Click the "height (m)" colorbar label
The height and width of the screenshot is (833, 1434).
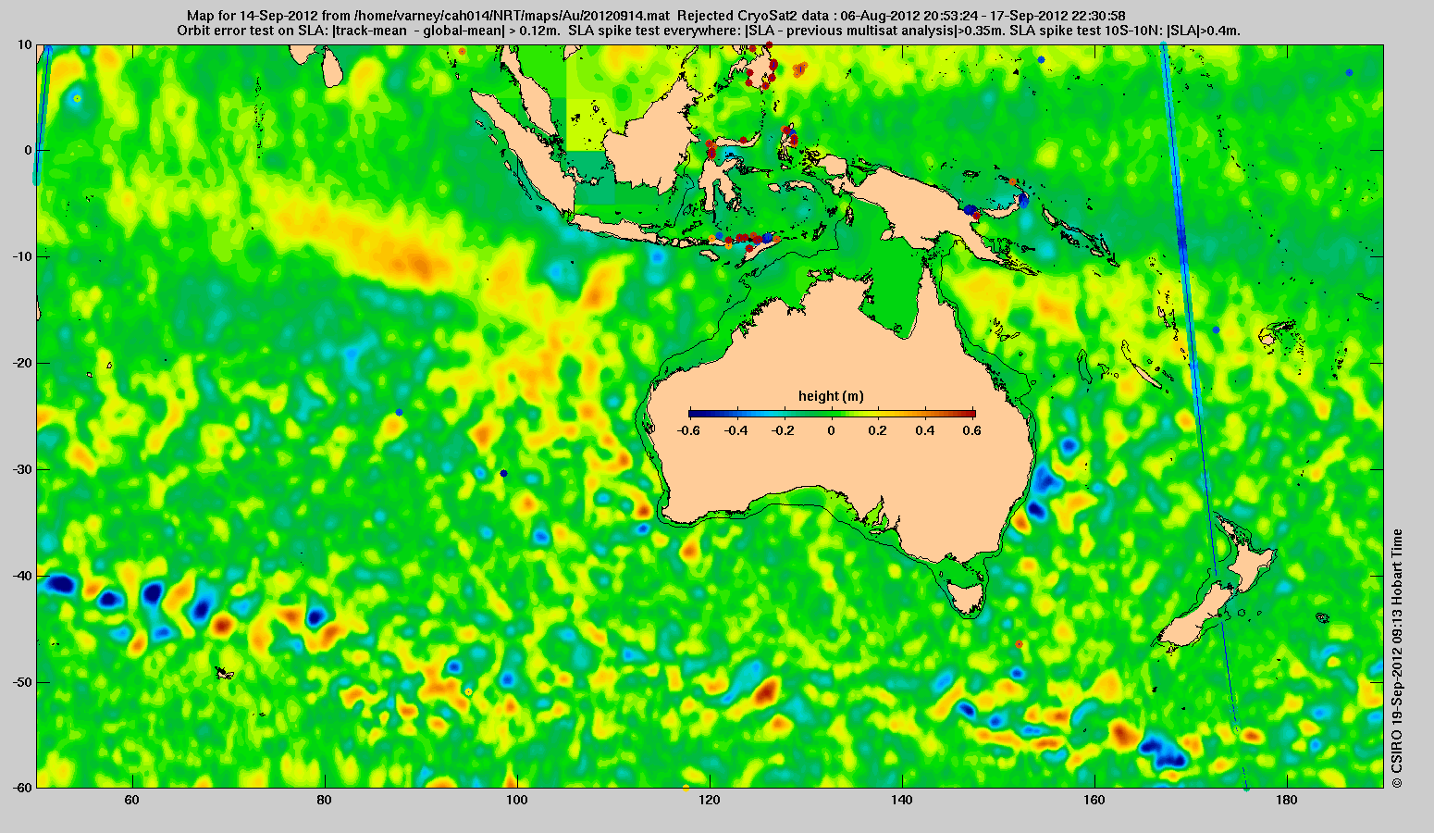tap(832, 396)
